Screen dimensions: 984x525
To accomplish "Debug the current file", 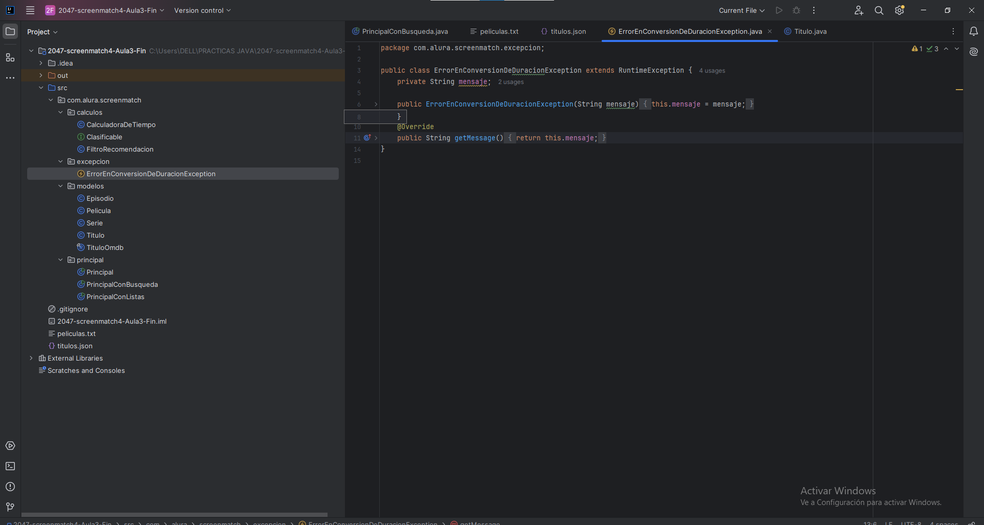I will coord(796,10).
